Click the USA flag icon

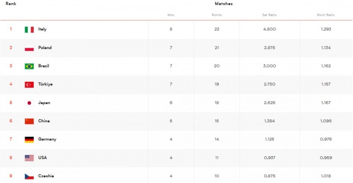pos(29,158)
